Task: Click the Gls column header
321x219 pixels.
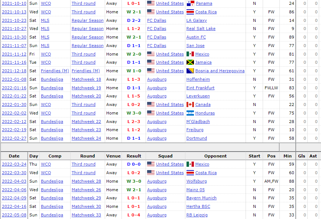Action: pyautogui.click(x=302, y=156)
